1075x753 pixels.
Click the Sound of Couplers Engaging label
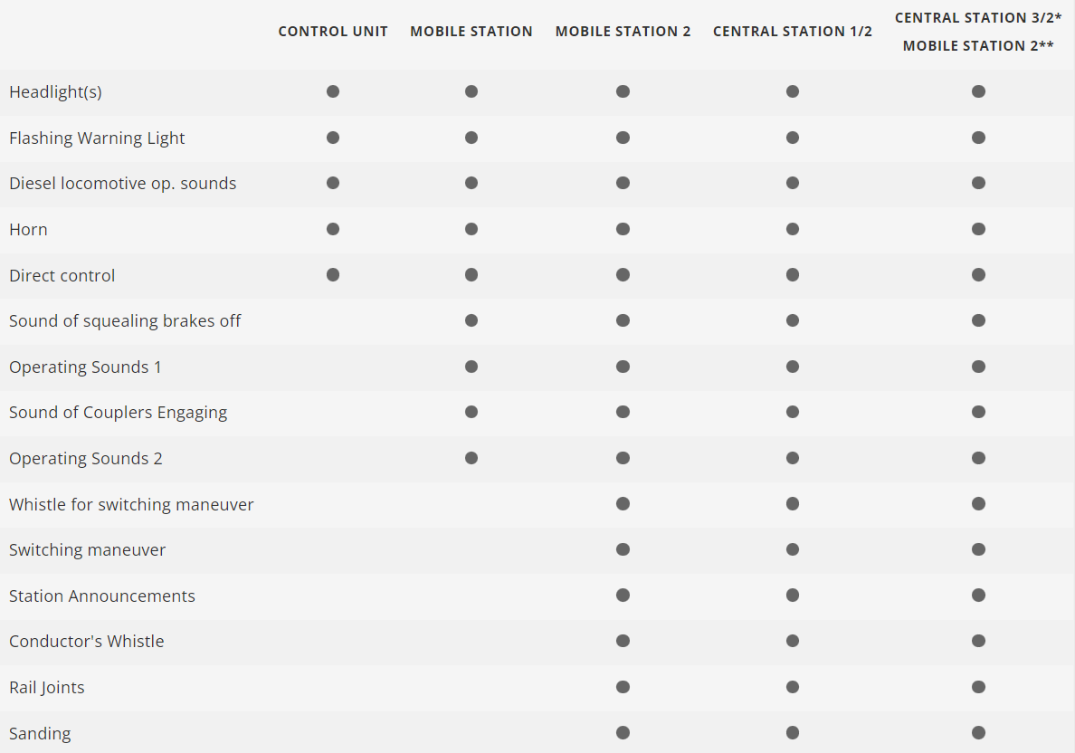tap(118, 413)
